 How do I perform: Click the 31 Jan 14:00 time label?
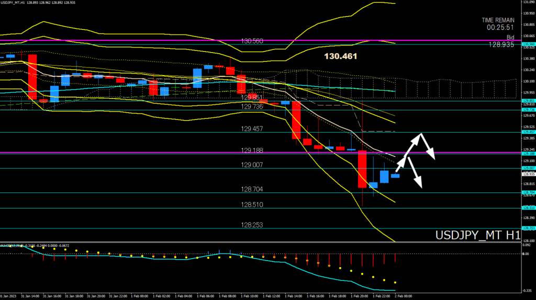point(30,296)
